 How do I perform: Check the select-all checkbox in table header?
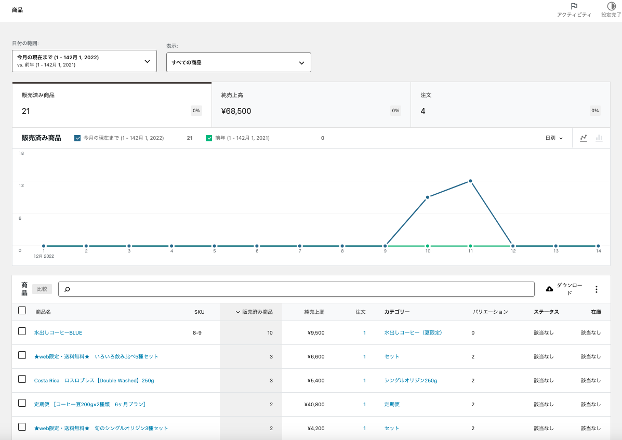22,311
